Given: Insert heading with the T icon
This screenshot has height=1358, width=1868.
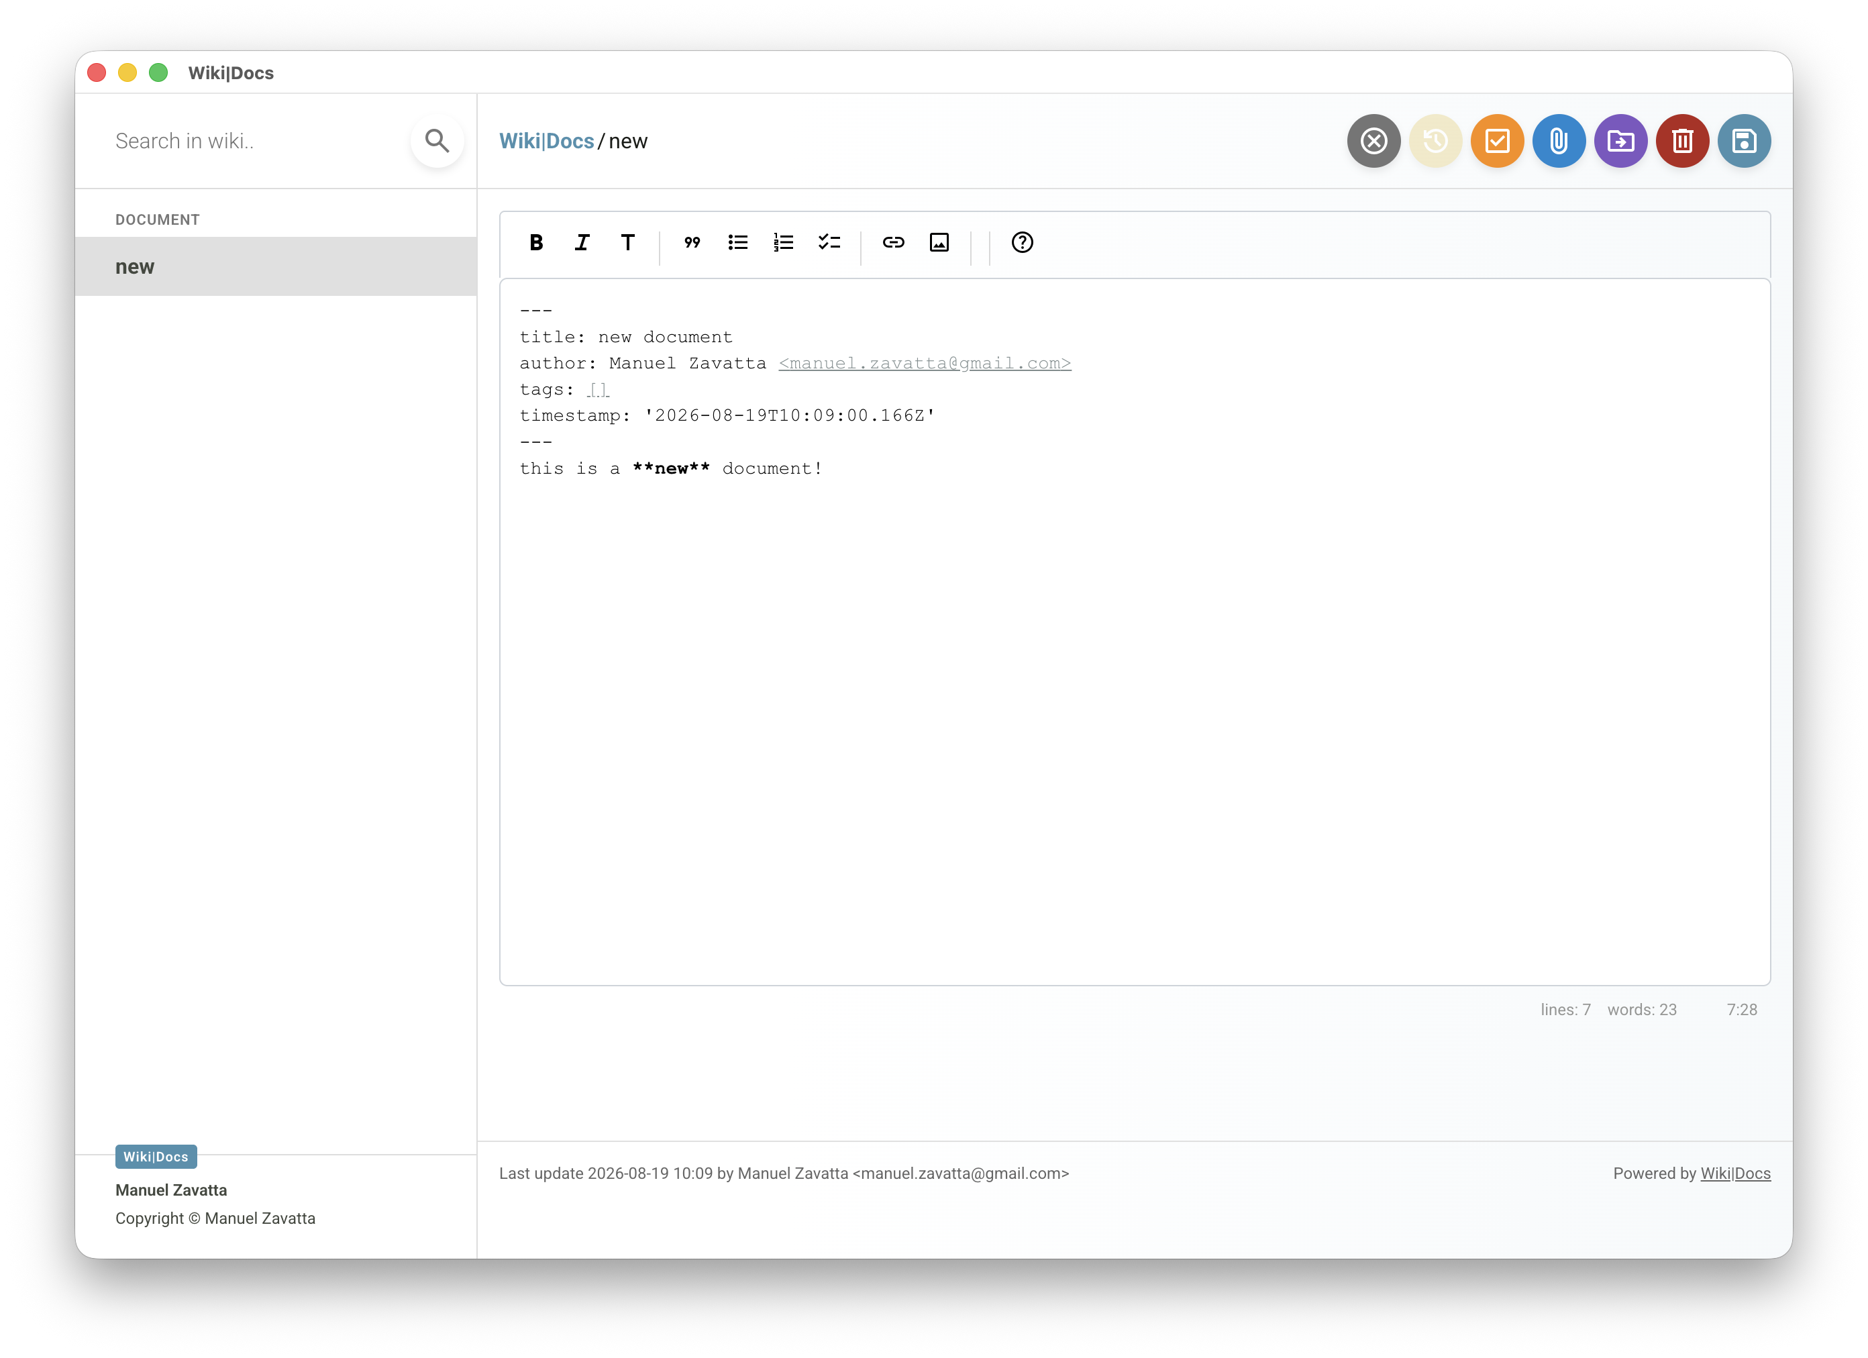Looking at the screenshot, I should tap(627, 242).
